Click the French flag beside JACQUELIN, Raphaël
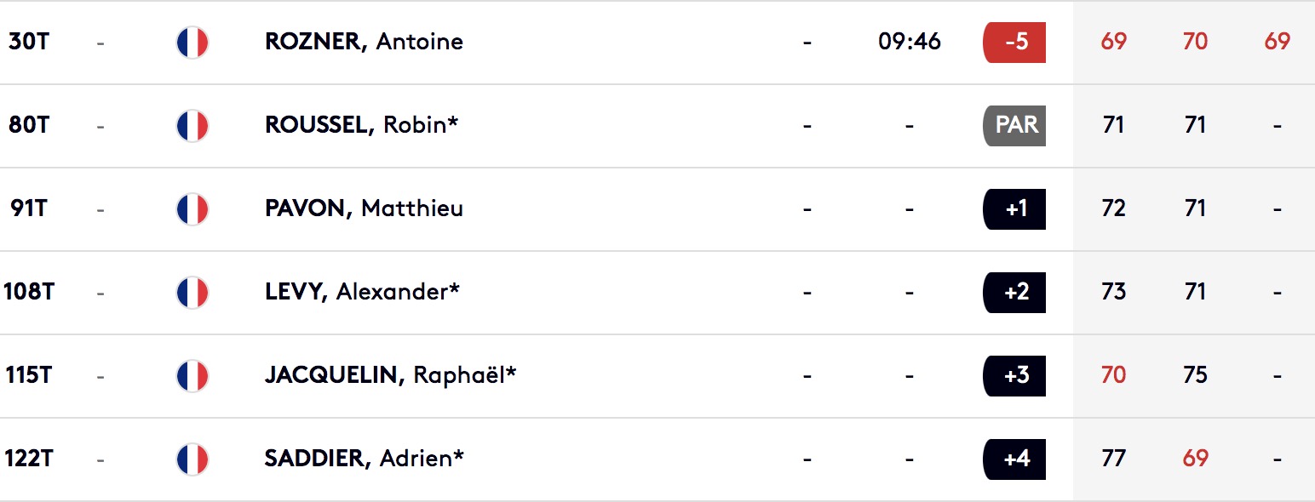 pyautogui.click(x=192, y=375)
